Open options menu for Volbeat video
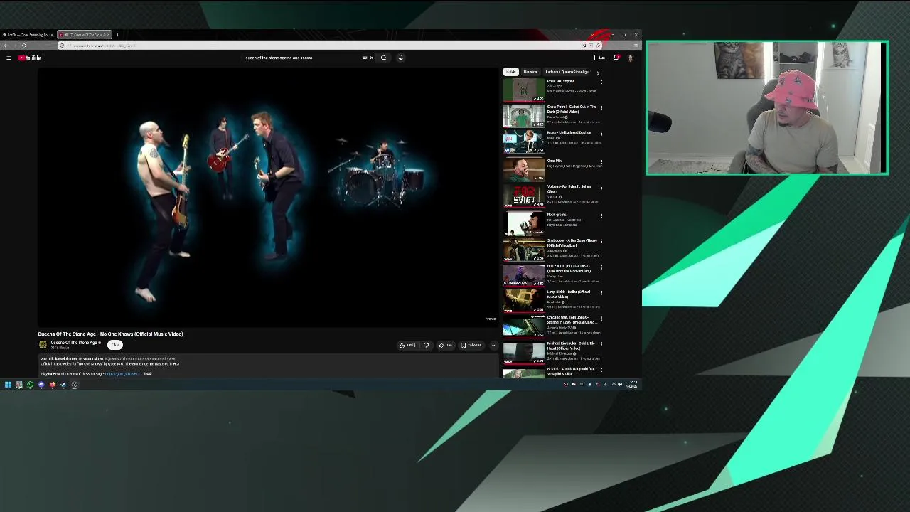 [601, 188]
